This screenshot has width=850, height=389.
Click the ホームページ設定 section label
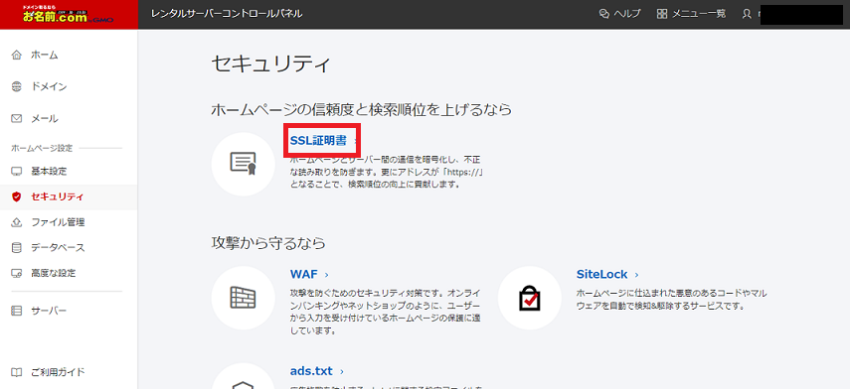tap(42, 148)
